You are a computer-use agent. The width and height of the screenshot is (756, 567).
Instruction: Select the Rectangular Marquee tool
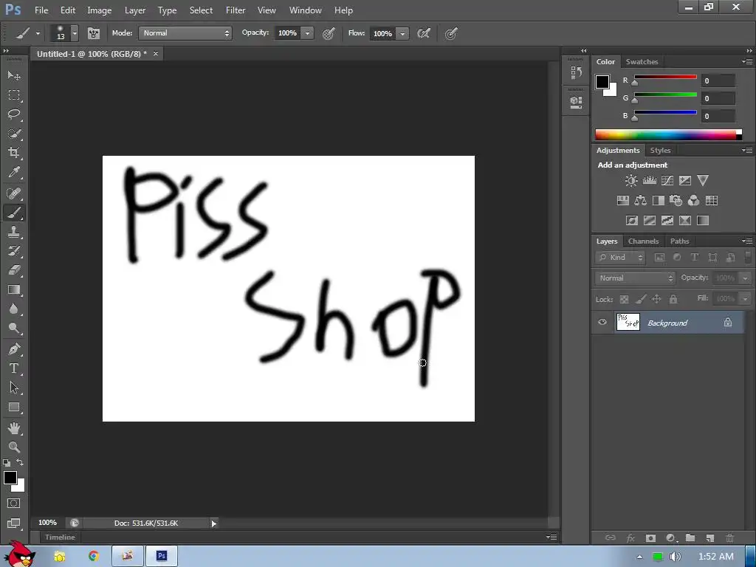click(x=14, y=95)
